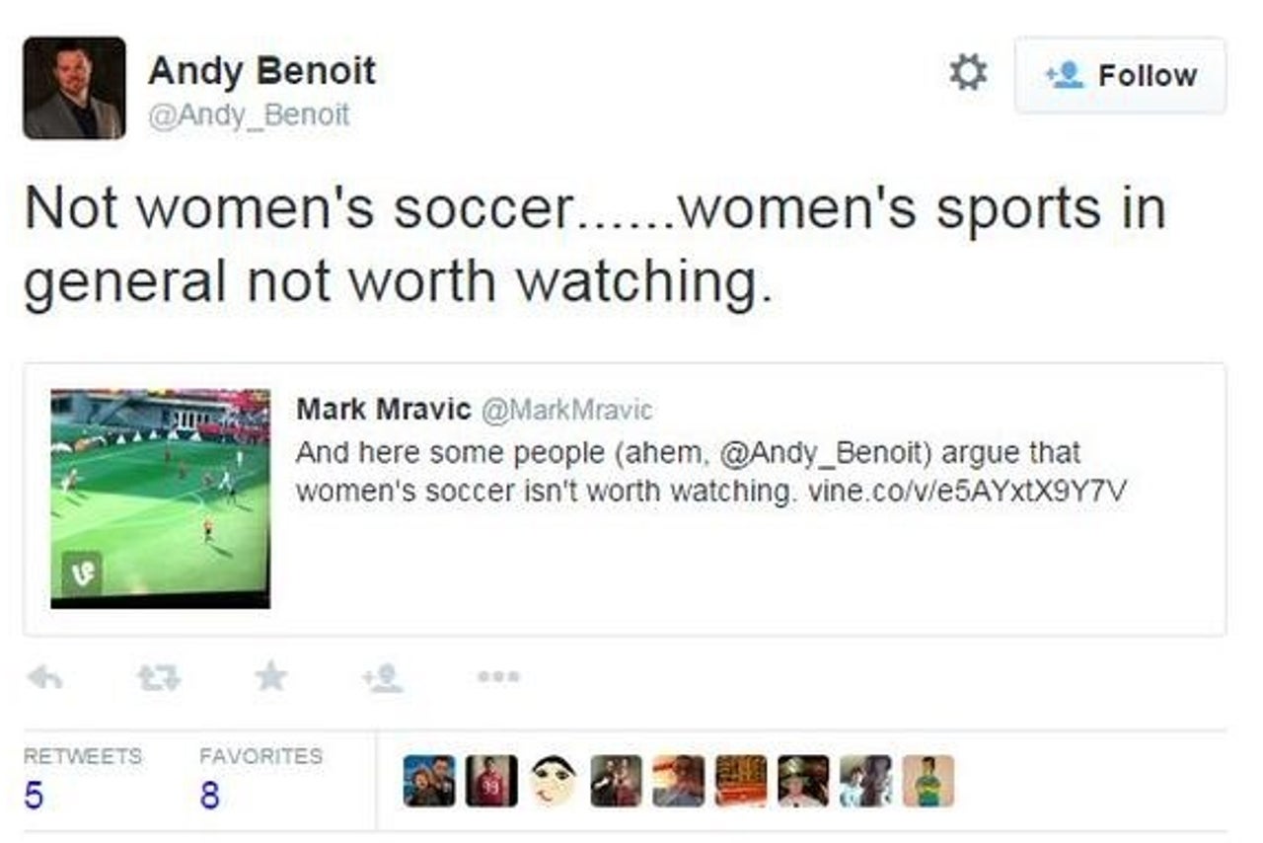The height and width of the screenshot is (843, 1263).
Task: View the 8 favorites list
Action: tap(260, 777)
